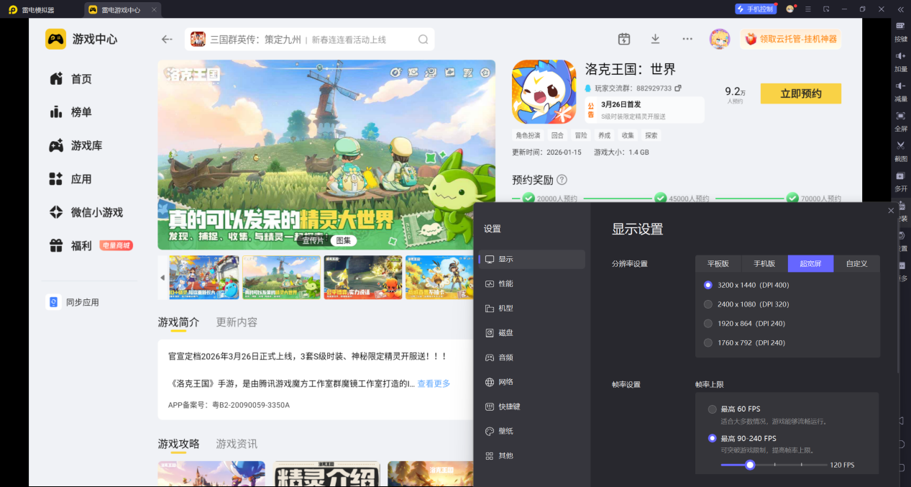
Task: Select the 平板版 resolution tab
Action: point(718,263)
